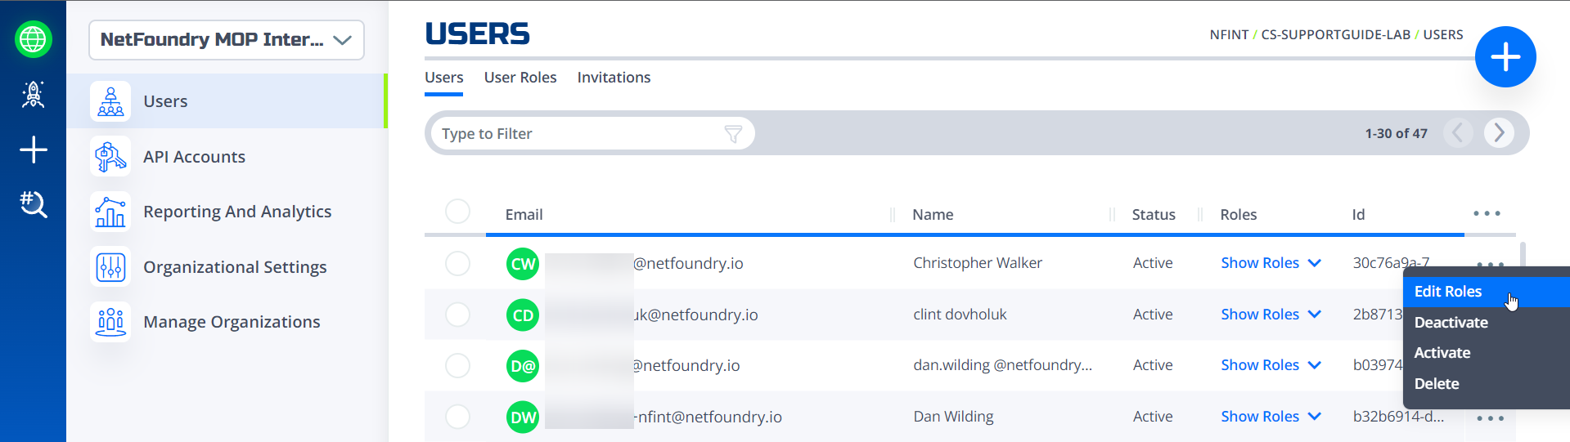Click the D@ avatar badge
This screenshot has width=1570, height=442.
click(523, 366)
